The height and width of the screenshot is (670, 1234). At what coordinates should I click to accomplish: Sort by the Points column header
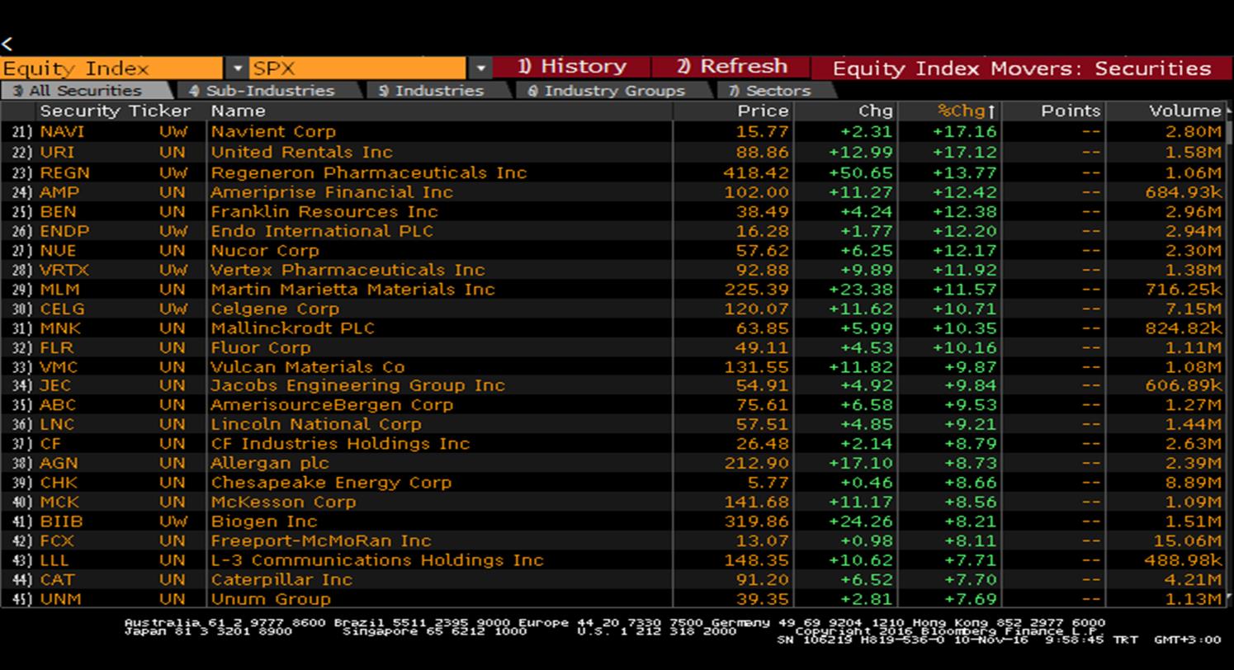coord(1071,111)
